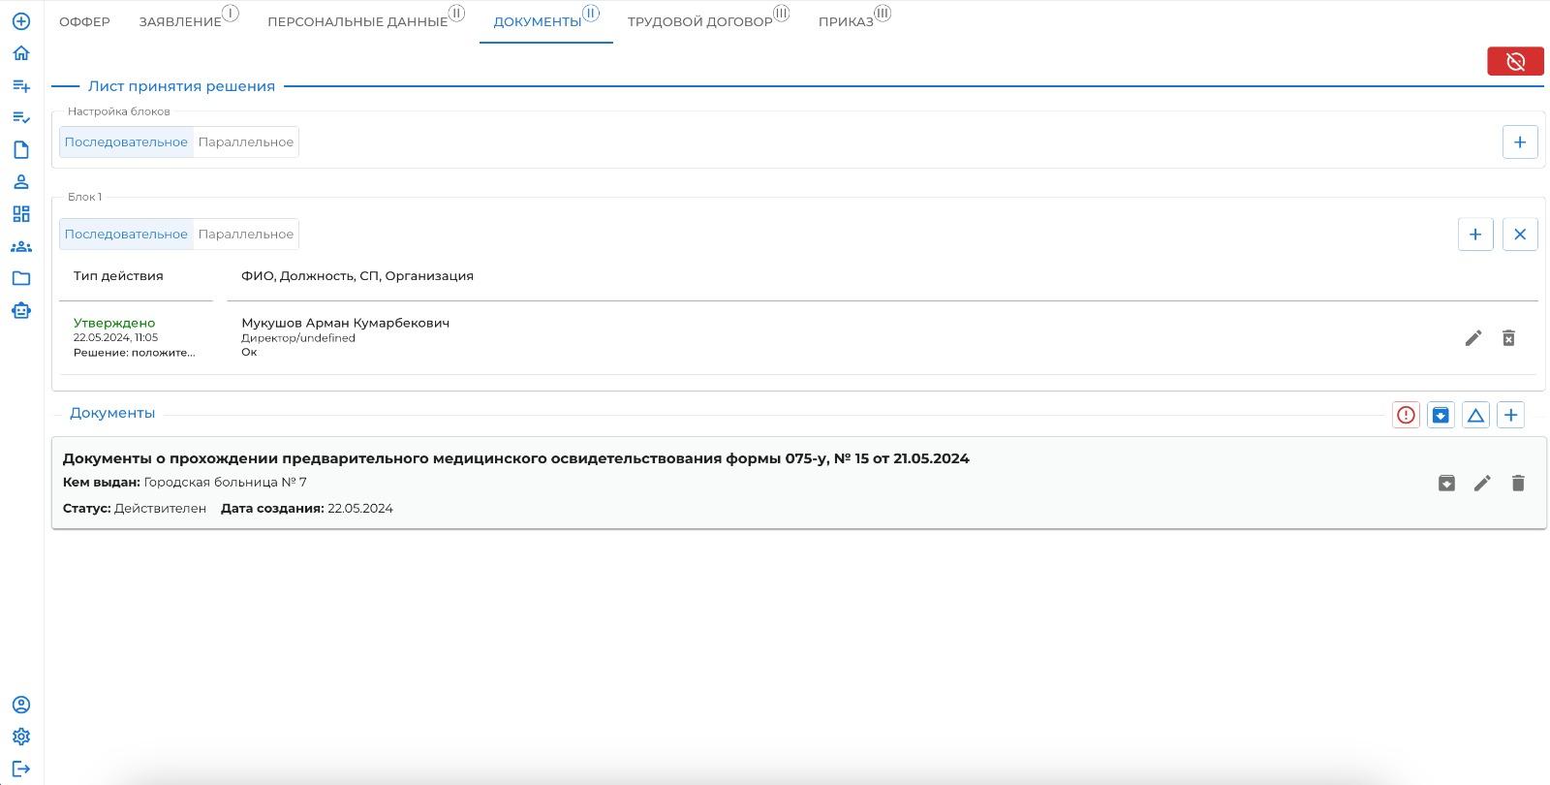
Task: Add a new document with plus button
Action: point(1510,415)
